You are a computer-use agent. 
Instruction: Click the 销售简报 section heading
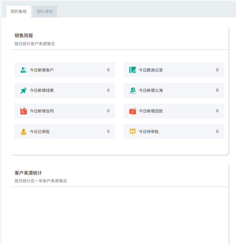click(24, 35)
